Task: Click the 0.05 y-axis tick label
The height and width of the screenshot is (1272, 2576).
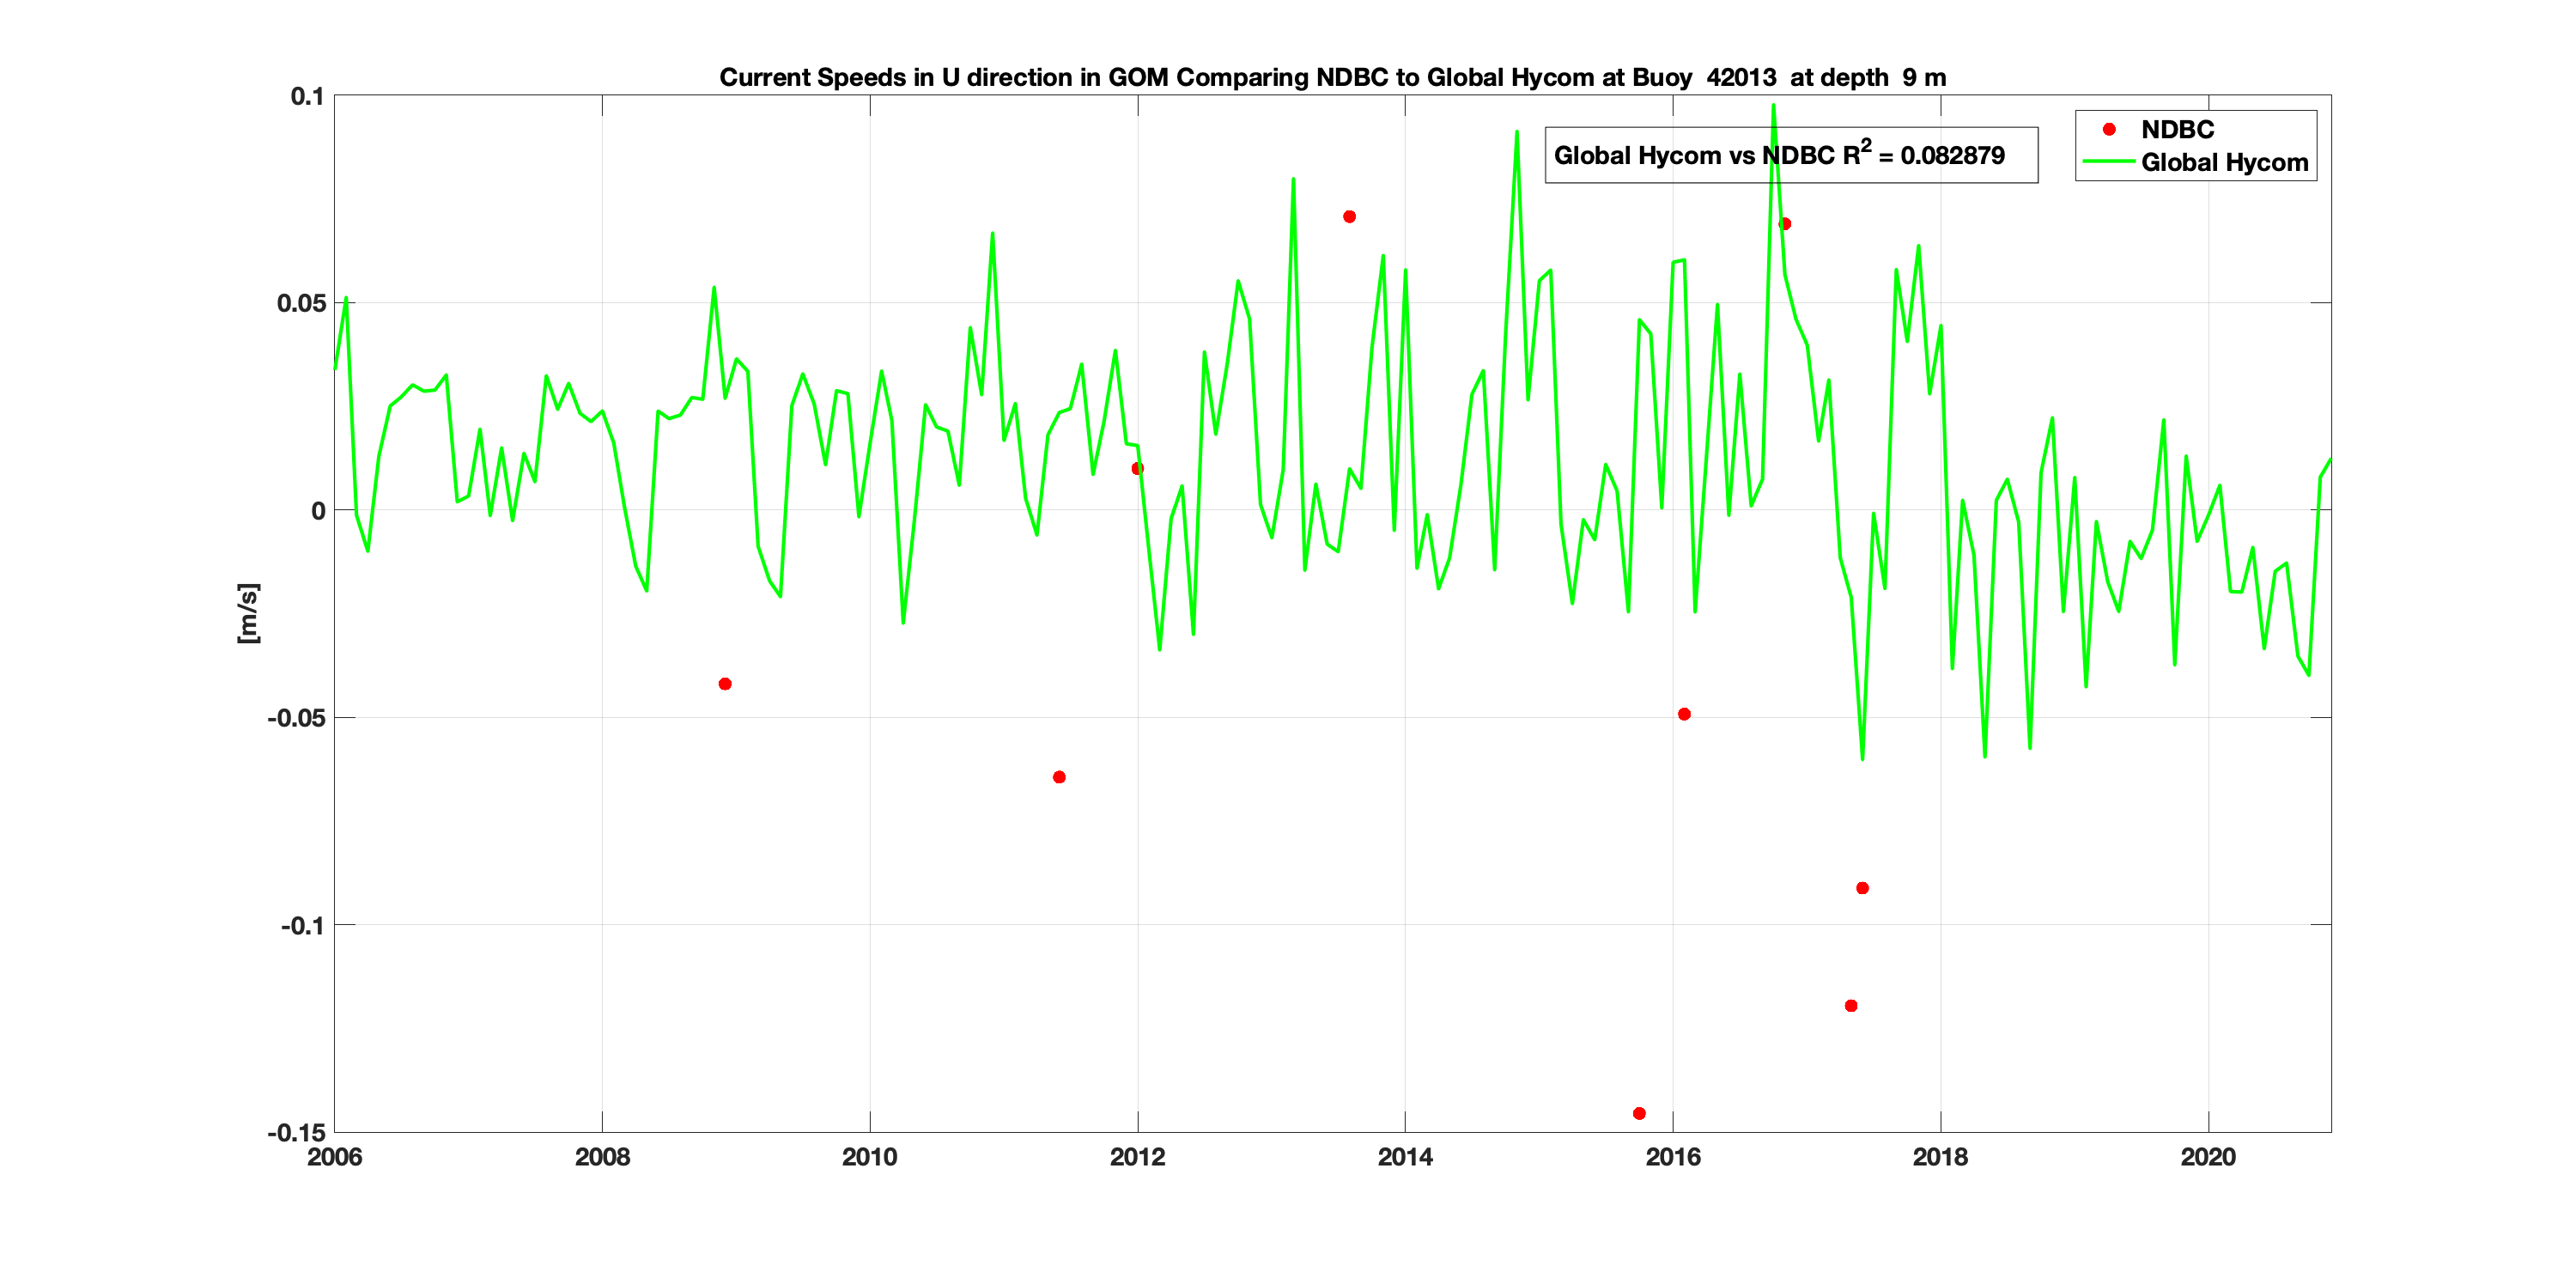Action: point(301,303)
